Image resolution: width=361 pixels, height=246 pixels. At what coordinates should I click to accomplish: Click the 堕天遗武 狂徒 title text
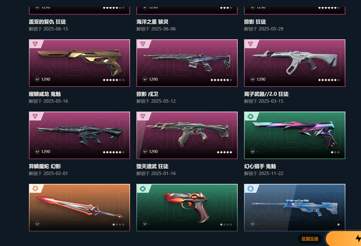click(x=152, y=166)
